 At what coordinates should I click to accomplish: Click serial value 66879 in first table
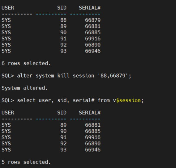(93, 20)
